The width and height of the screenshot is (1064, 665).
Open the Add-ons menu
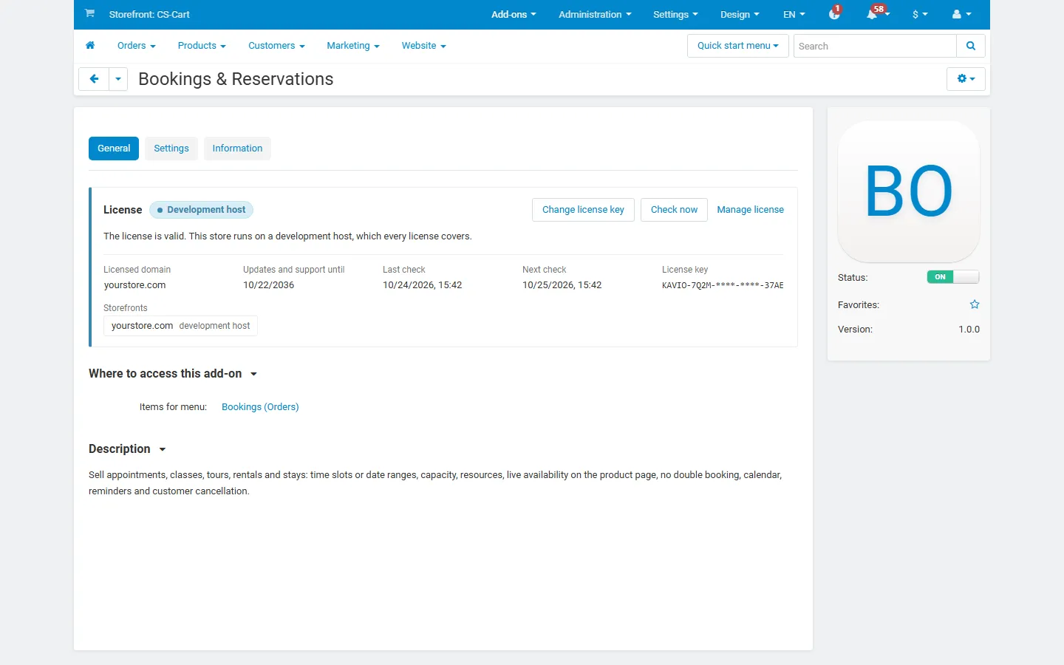(x=514, y=14)
